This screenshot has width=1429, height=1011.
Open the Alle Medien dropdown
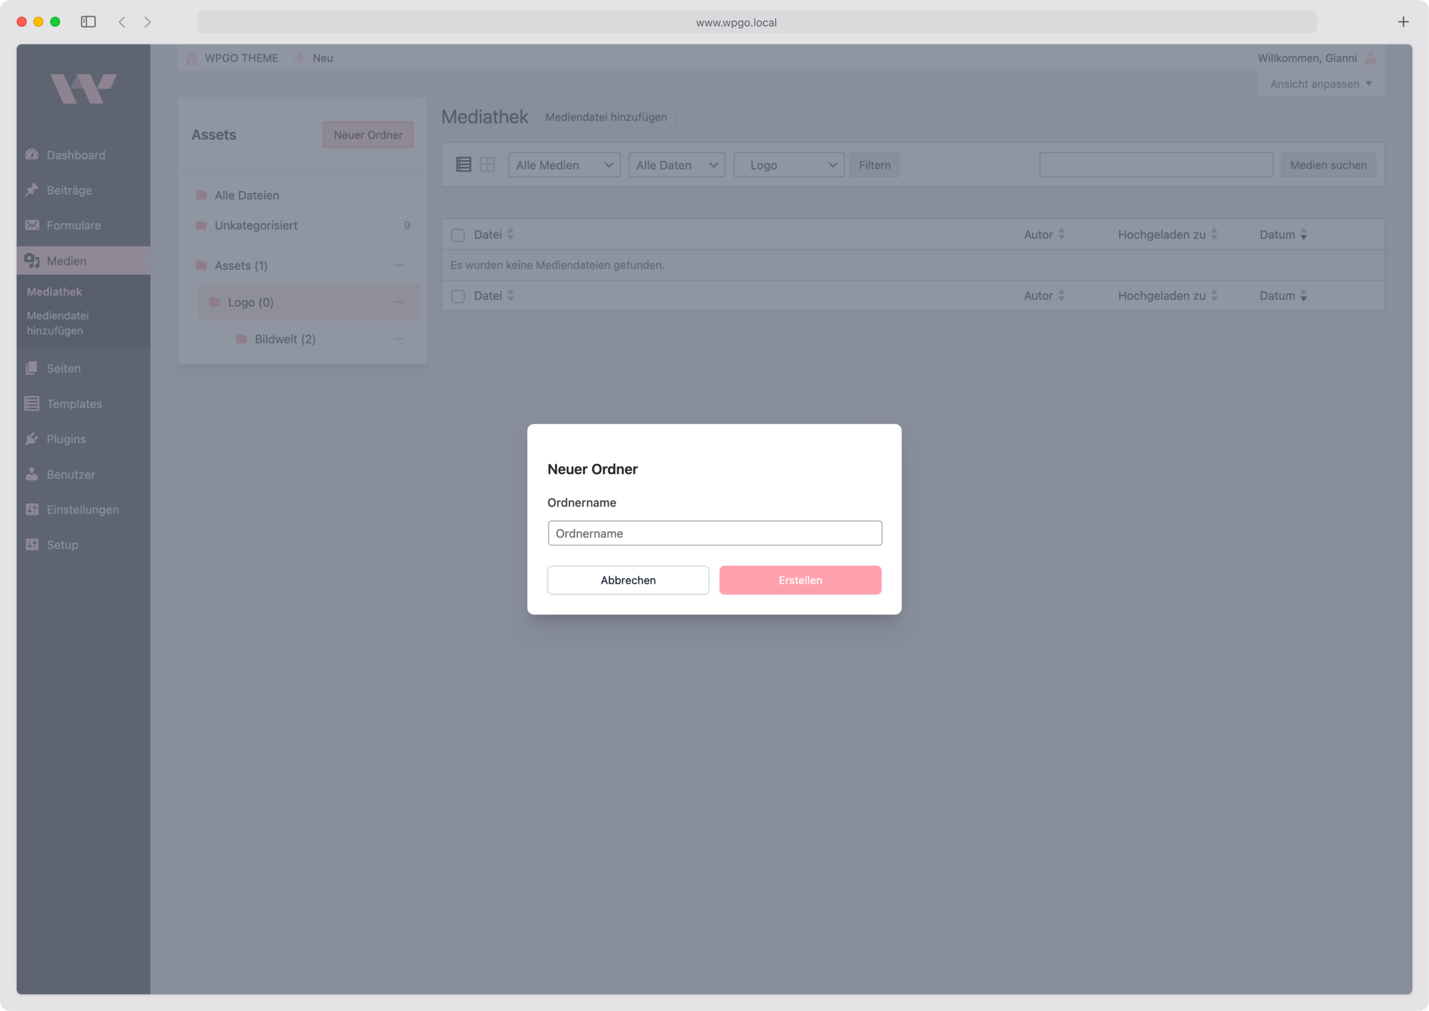pyautogui.click(x=563, y=164)
